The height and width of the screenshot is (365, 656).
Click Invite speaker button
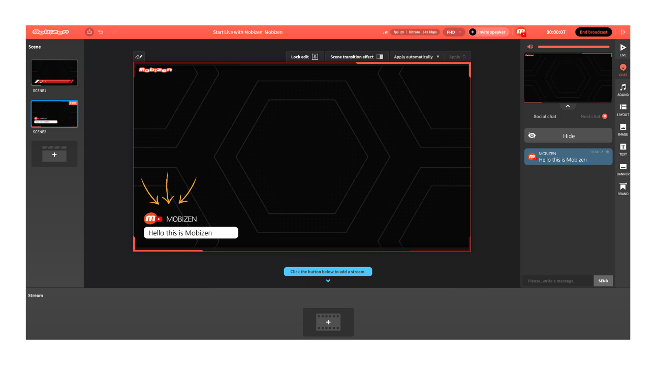pyautogui.click(x=488, y=32)
